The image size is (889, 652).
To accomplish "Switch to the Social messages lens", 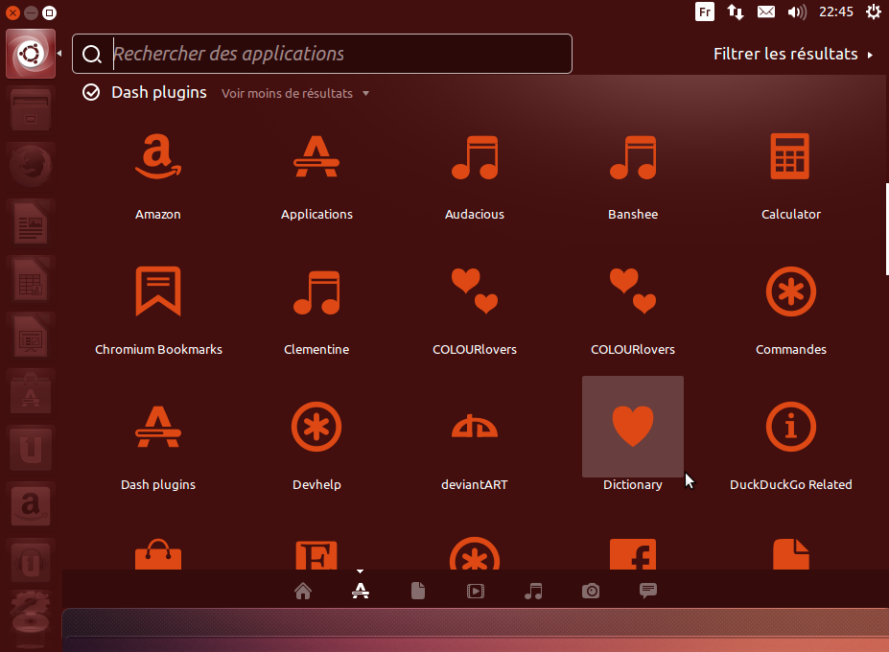I will pyautogui.click(x=648, y=591).
